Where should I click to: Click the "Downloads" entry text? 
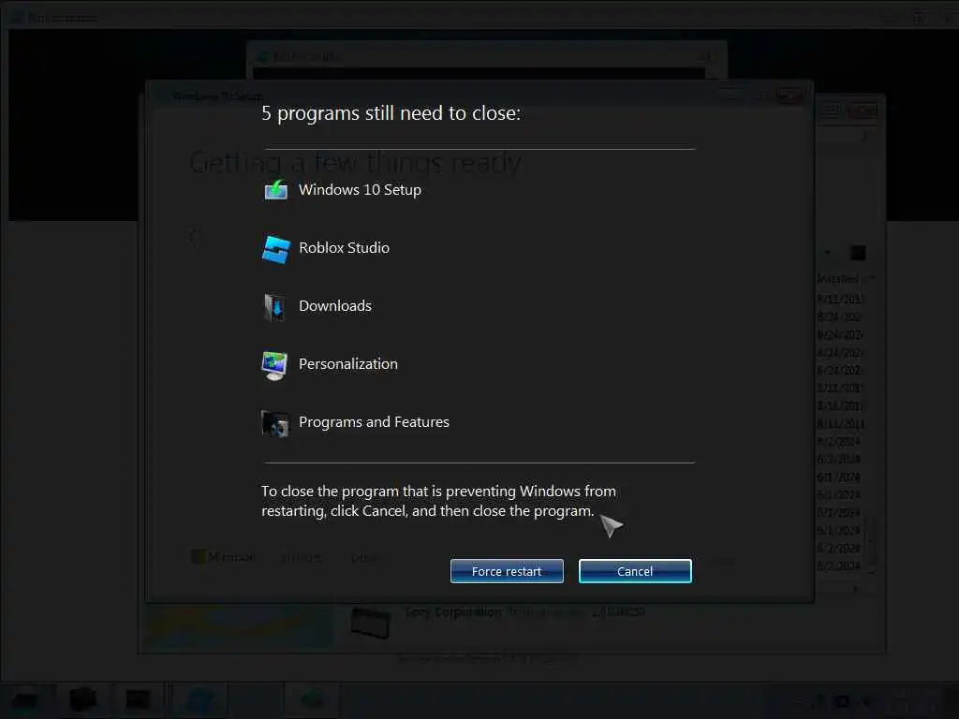click(335, 306)
